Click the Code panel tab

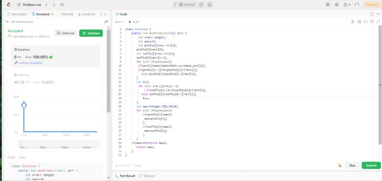pyautogui.click(x=121, y=14)
